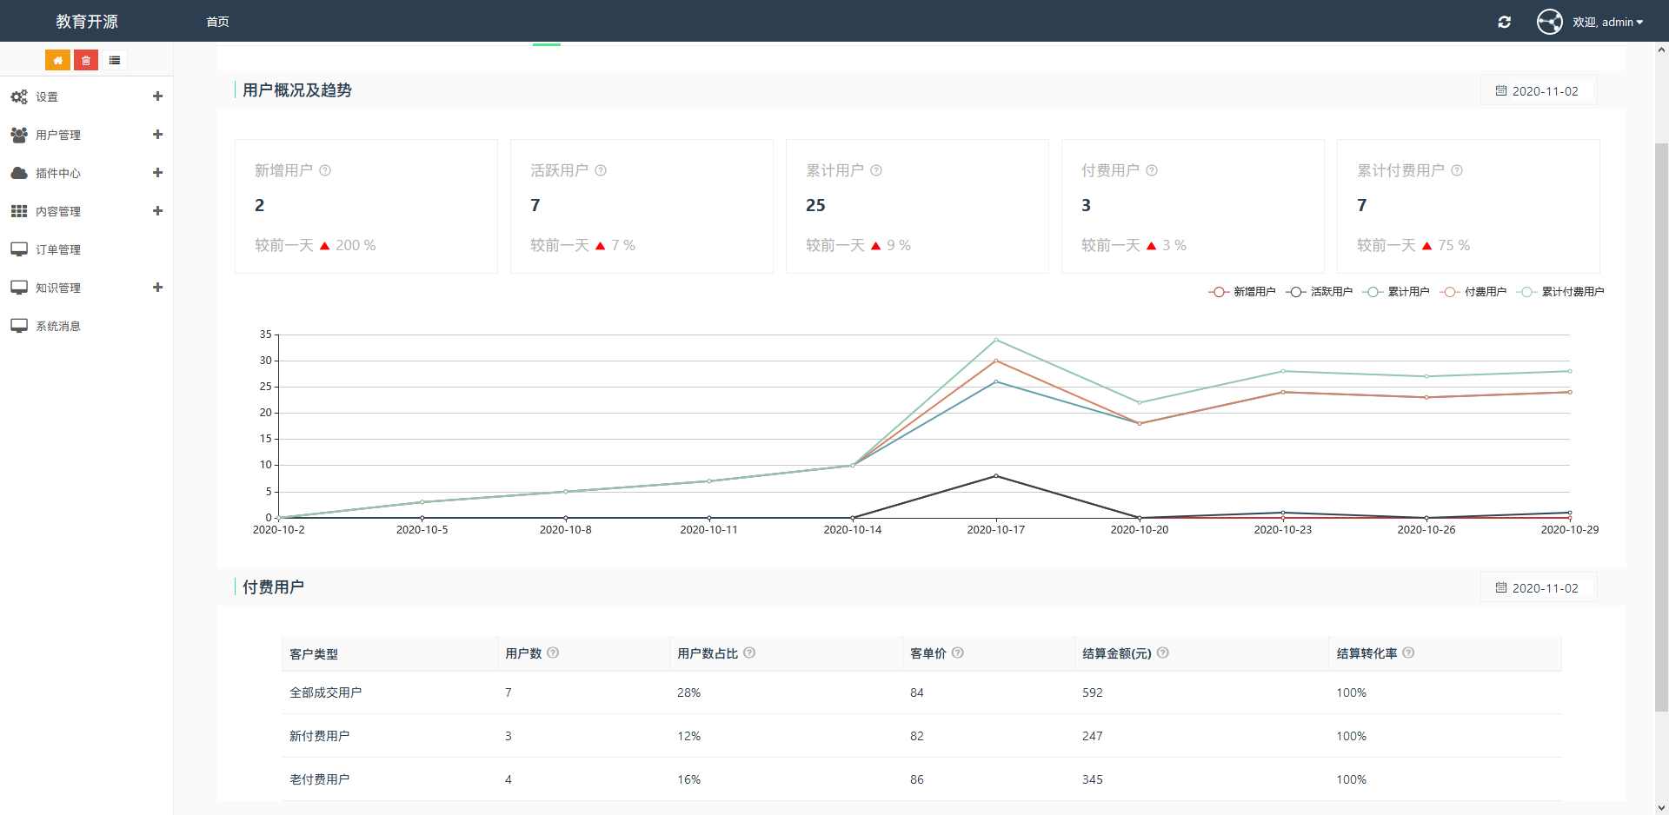Click calendar icon in 付费用户 date picker
Image resolution: width=1669 pixels, height=815 pixels.
pyautogui.click(x=1501, y=587)
